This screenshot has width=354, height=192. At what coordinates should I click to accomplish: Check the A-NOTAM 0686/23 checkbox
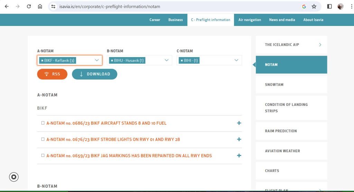click(x=43, y=123)
